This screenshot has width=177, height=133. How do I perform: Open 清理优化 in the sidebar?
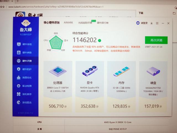tap(24, 78)
